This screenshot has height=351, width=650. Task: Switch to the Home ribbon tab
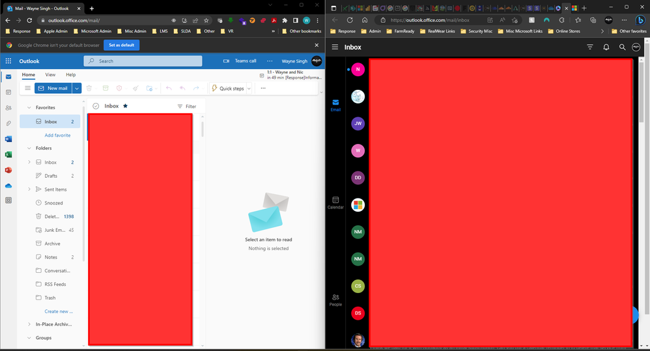(29, 75)
